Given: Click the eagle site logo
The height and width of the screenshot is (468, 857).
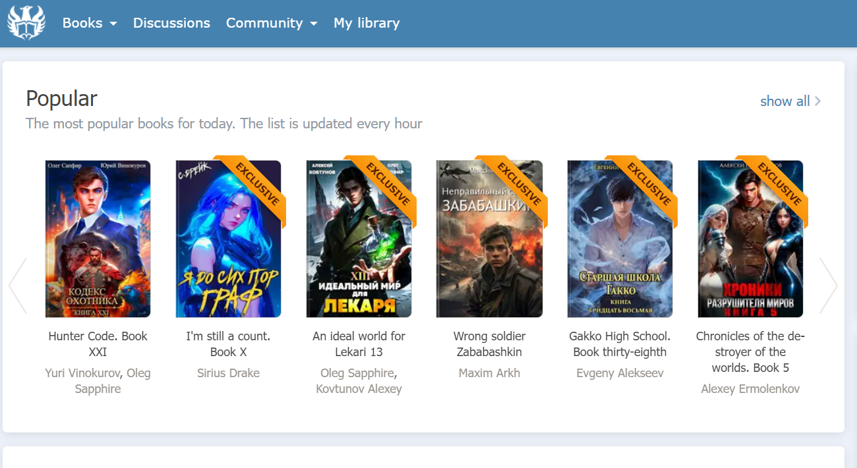Looking at the screenshot, I should pyautogui.click(x=26, y=23).
